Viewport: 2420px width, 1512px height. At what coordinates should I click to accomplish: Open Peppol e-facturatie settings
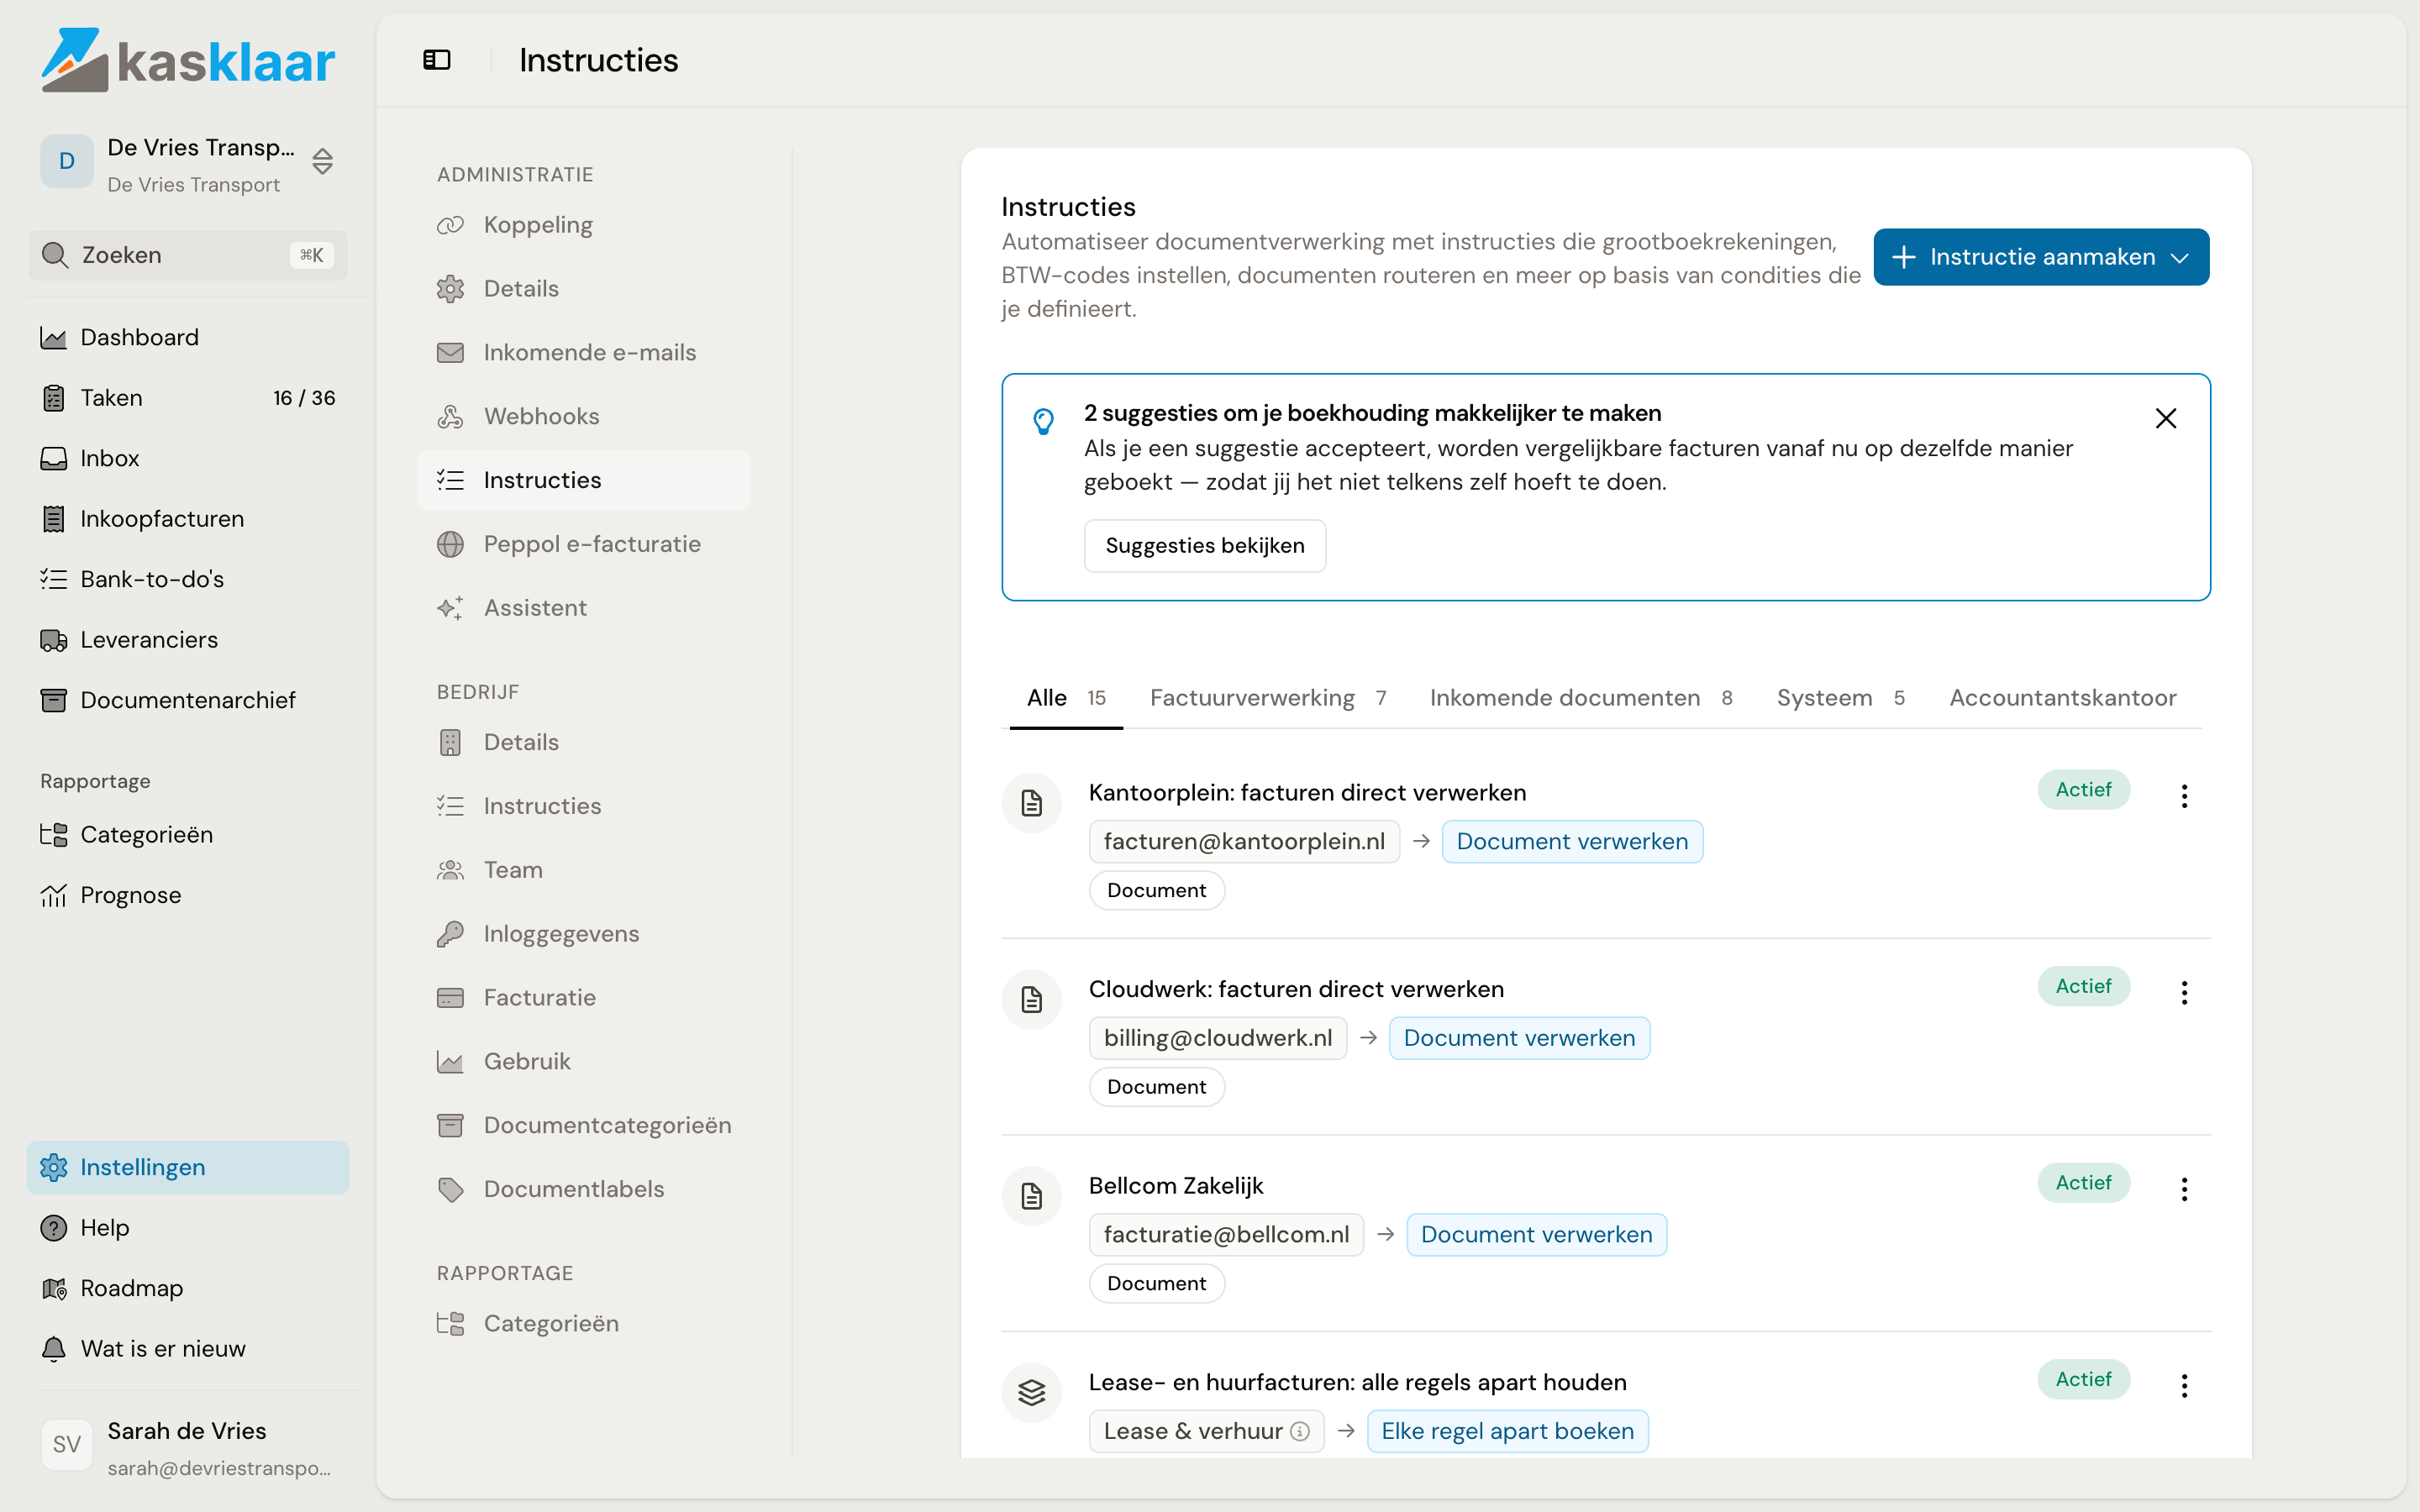click(x=584, y=544)
